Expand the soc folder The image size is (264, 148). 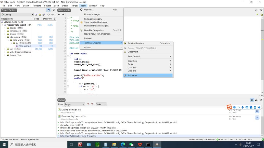(5, 49)
